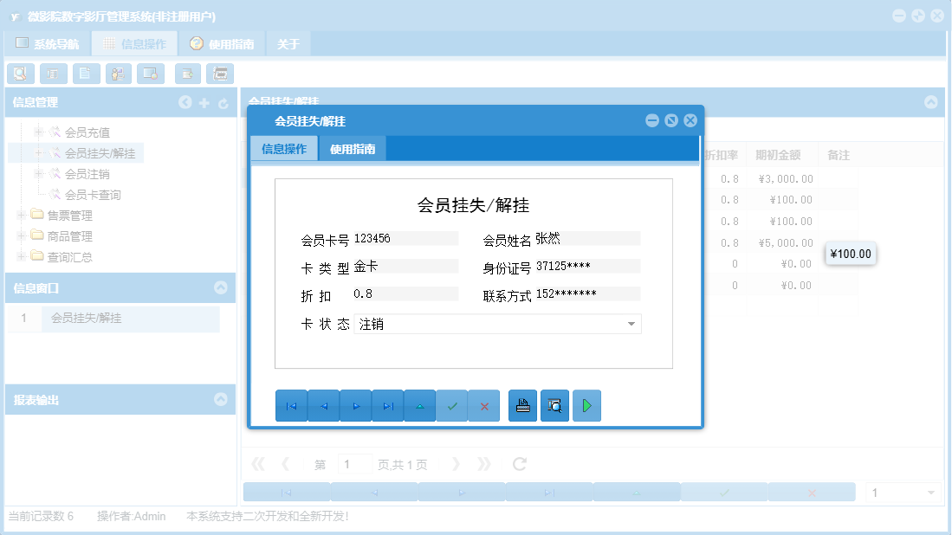
Task: Click the plus icon in the 信息管理 header
Action: click(204, 102)
